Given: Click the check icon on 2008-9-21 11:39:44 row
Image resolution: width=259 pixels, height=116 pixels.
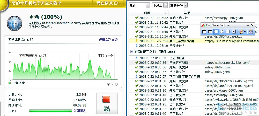Looking at the screenshot, I should (x=137, y=27).
